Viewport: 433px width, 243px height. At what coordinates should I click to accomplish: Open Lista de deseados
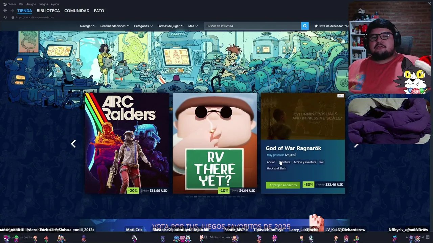331,26
